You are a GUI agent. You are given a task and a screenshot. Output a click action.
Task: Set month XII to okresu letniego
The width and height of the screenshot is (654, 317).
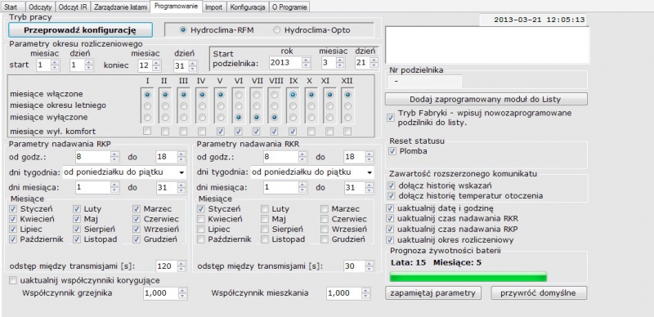(347, 106)
